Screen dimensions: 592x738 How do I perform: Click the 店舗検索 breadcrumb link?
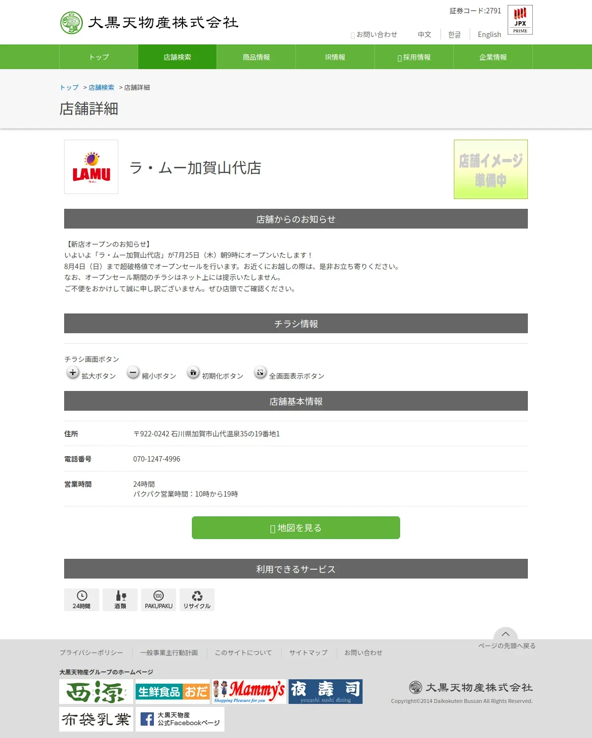(x=101, y=87)
